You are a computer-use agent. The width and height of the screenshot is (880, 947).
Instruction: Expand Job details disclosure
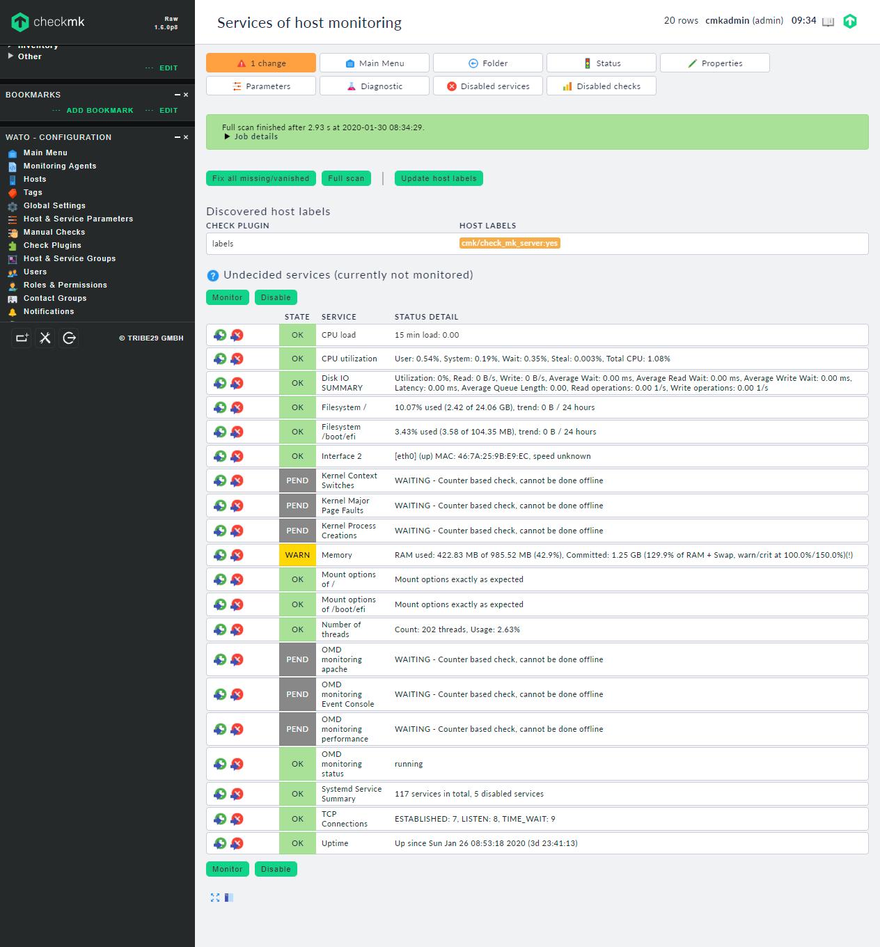[251, 136]
